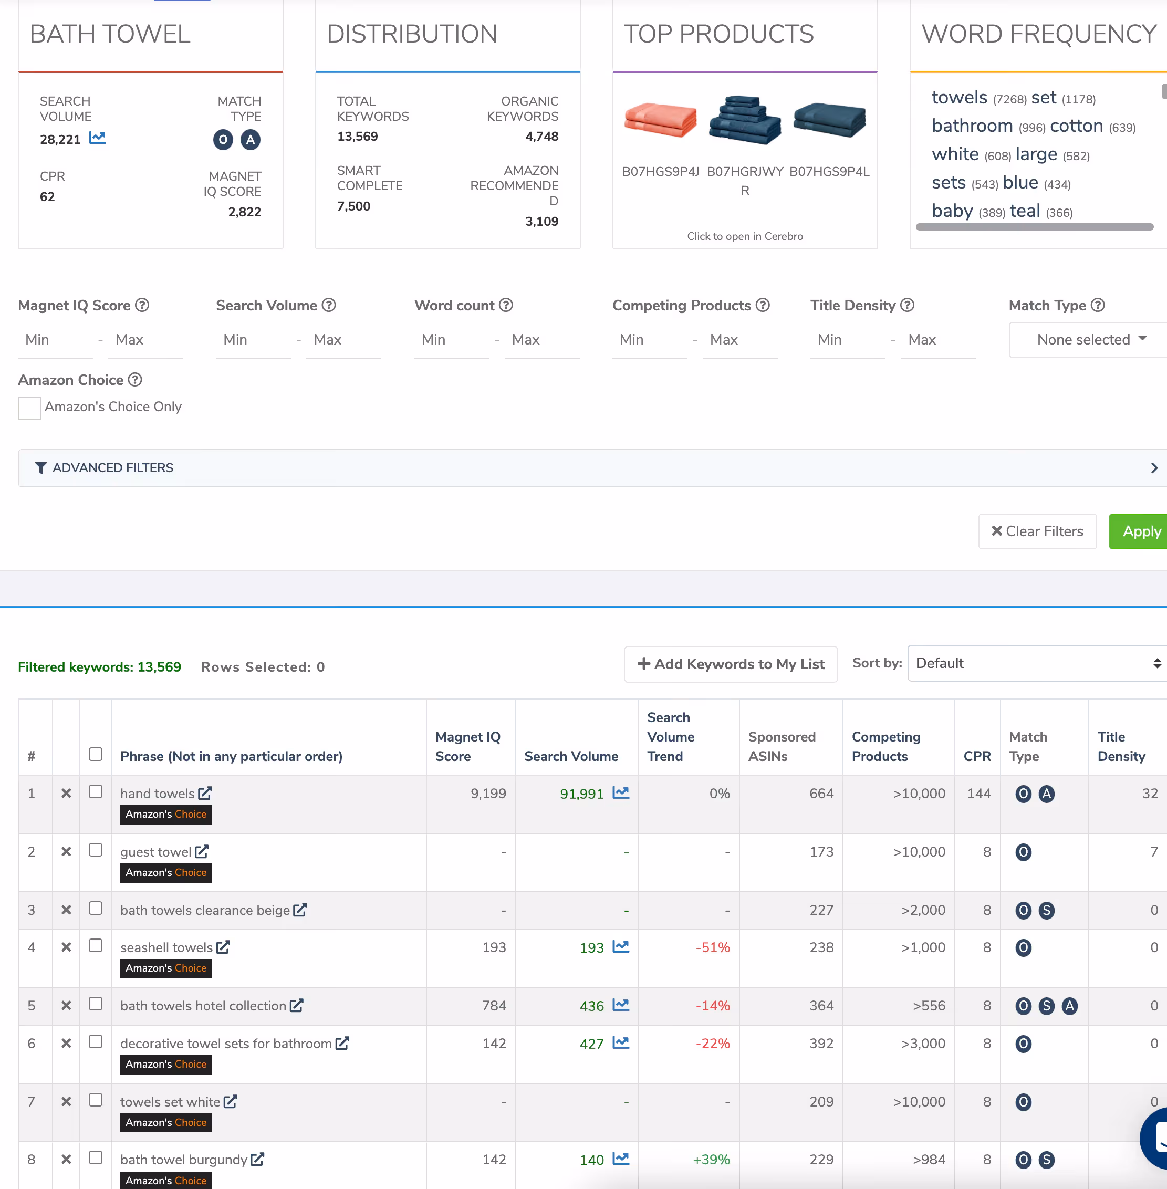Click the question mark icon next to Title Density
Image resolution: width=1167 pixels, height=1189 pixels.
[907, 305]
